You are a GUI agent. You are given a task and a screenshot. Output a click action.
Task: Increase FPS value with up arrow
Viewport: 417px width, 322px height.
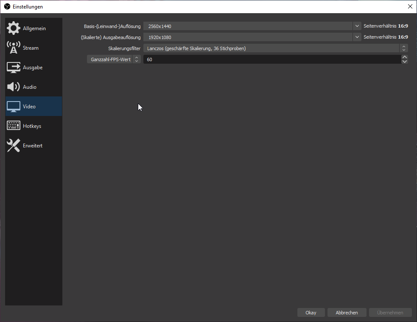405,57
